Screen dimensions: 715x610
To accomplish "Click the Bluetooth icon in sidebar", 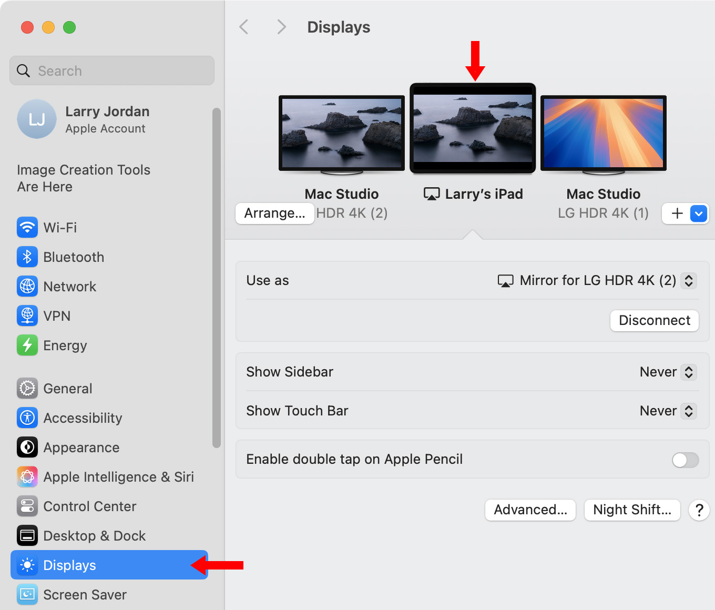I will click(27, 257).
